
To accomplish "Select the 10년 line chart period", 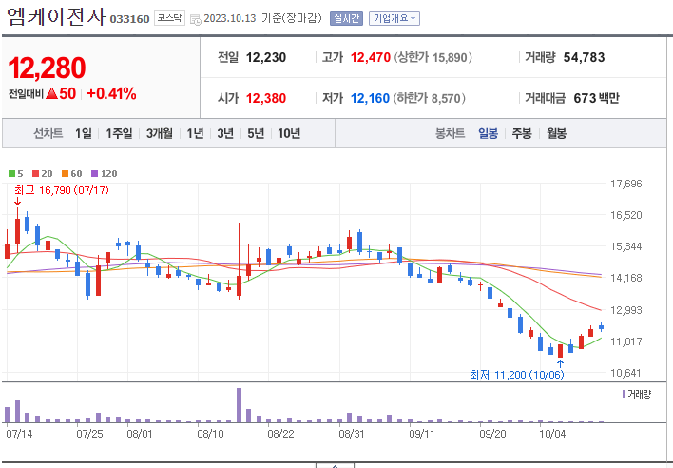I will coord(289,133).
